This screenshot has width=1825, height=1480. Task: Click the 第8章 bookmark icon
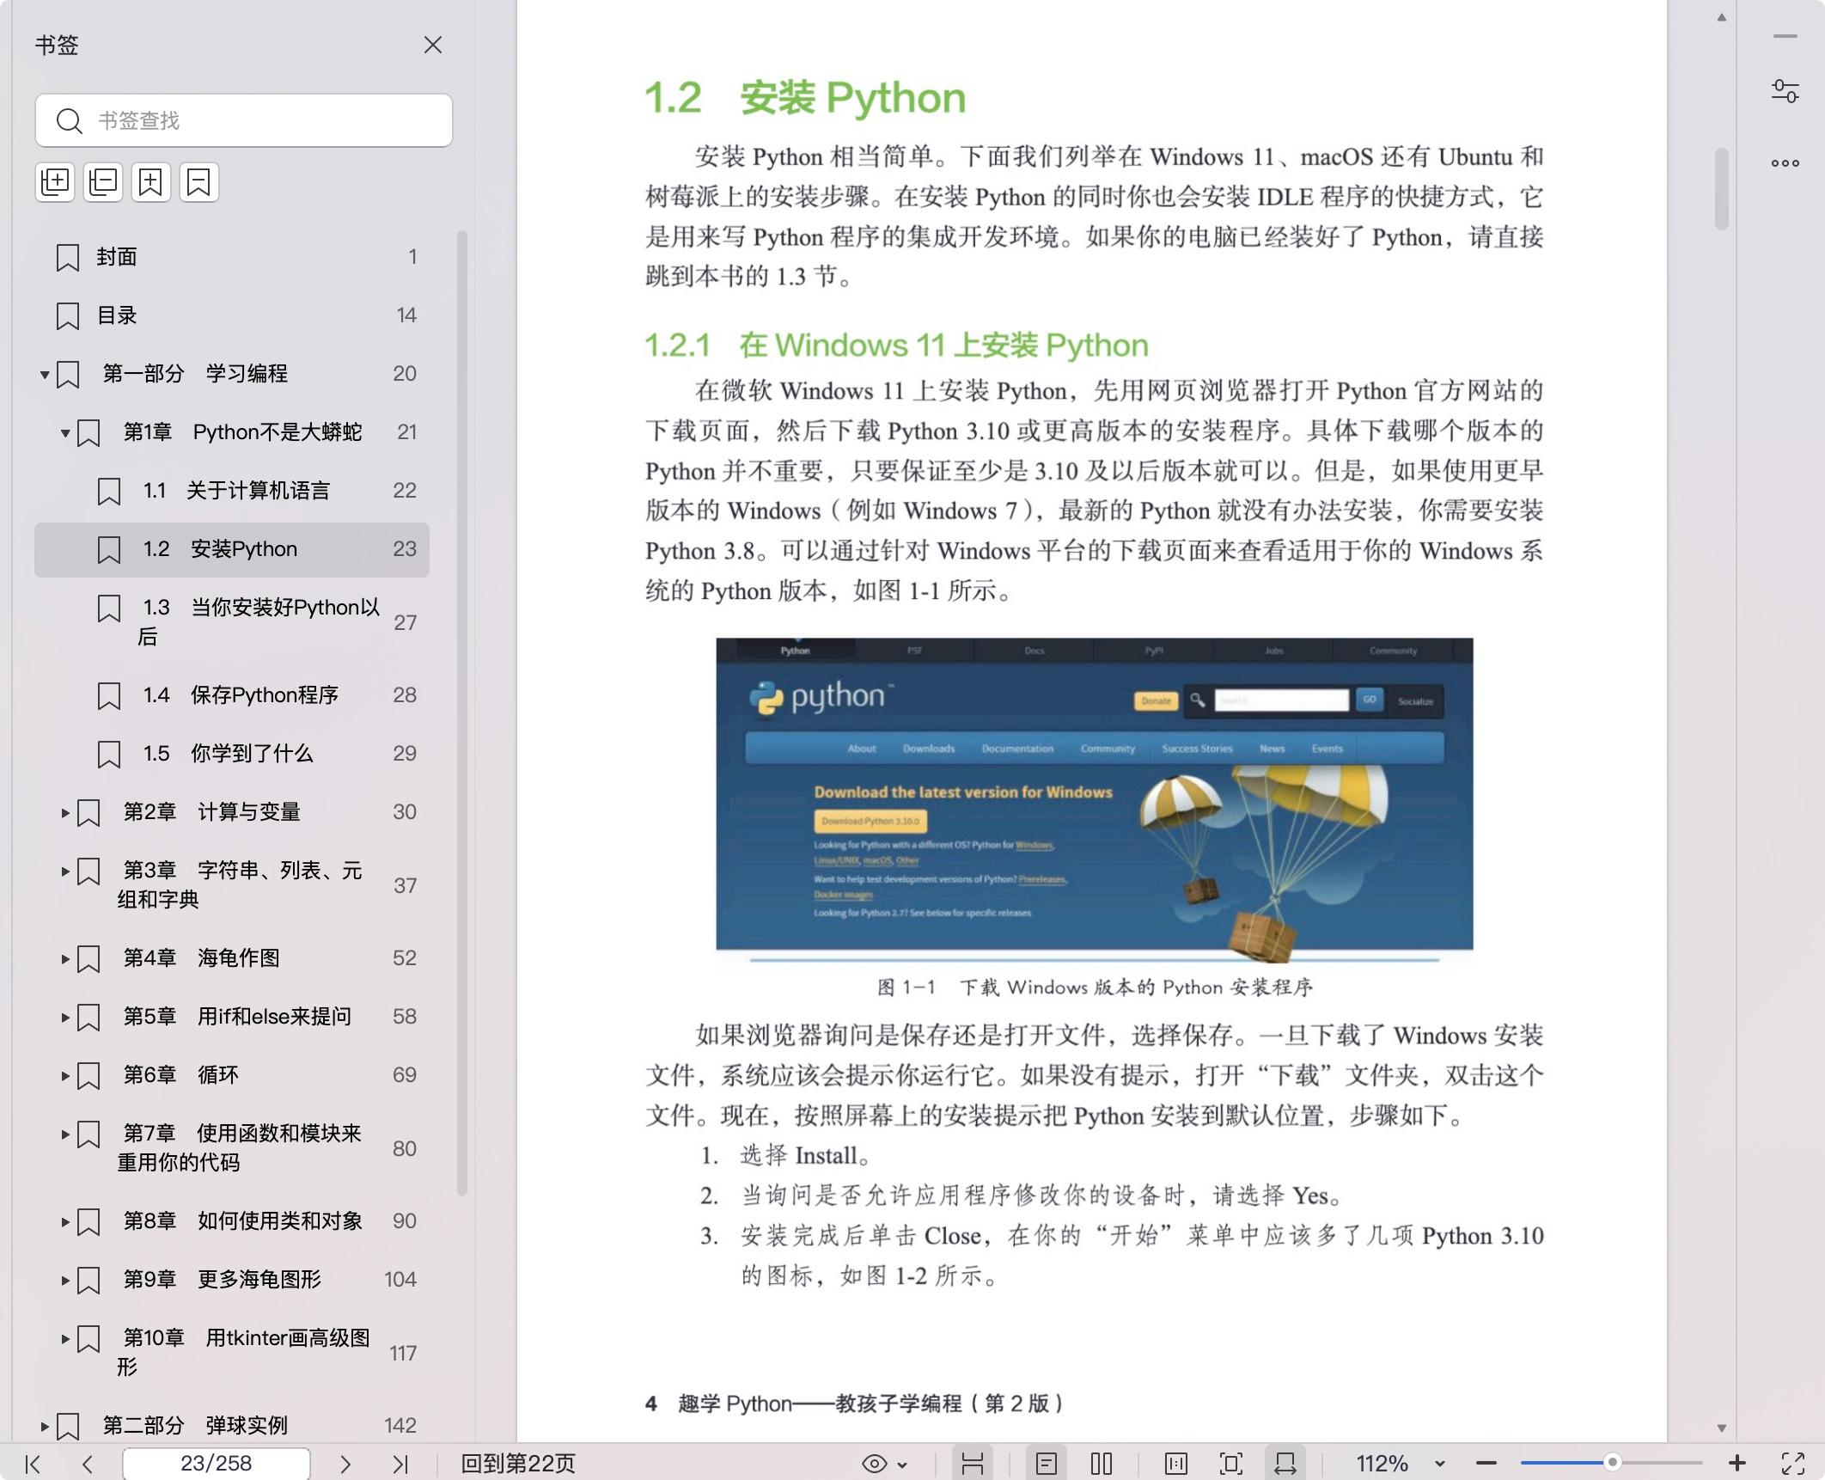[x=89, y=1222]
